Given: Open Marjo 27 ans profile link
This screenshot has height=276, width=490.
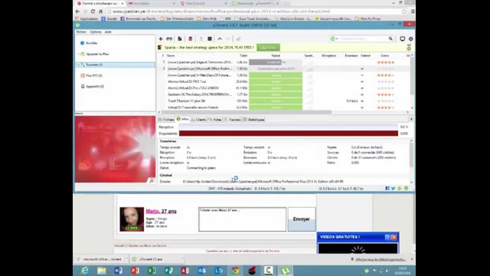Looking at the screenshot, I should 161,211.
